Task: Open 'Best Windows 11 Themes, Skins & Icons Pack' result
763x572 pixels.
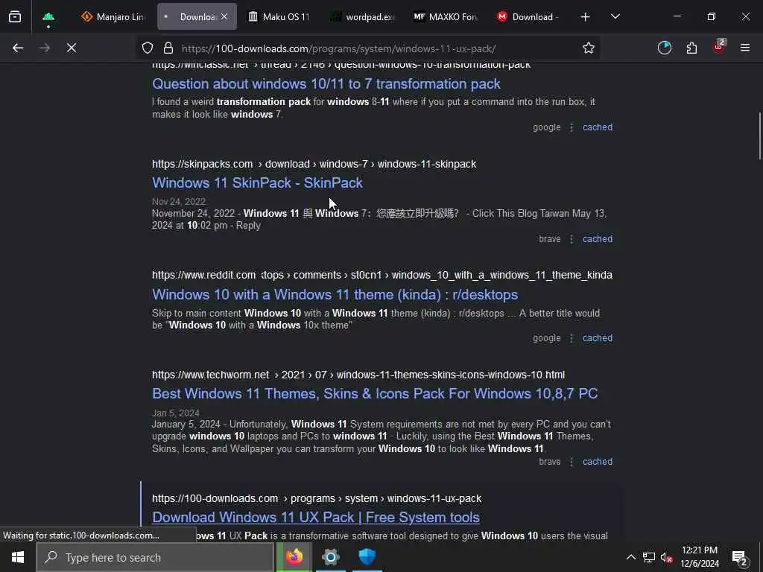Action: tap(375, 393)
